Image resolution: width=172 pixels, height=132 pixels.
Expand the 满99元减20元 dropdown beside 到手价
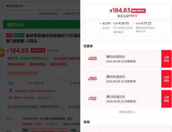pyautogui.click(x=46, y=98)
